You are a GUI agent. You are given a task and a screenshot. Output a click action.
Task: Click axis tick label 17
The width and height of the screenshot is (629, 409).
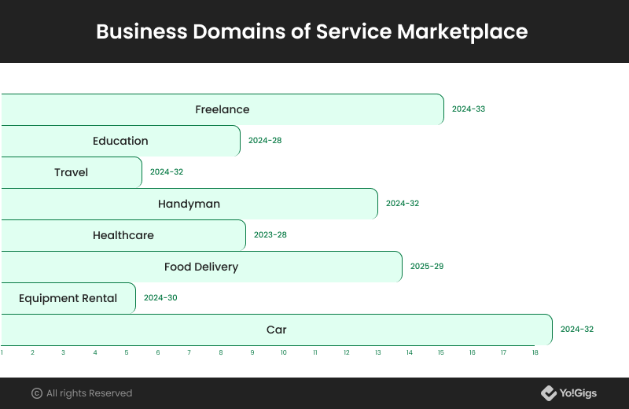(x=503, y=352)
